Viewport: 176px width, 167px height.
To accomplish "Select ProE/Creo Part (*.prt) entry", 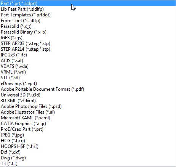I will [88, 129].
